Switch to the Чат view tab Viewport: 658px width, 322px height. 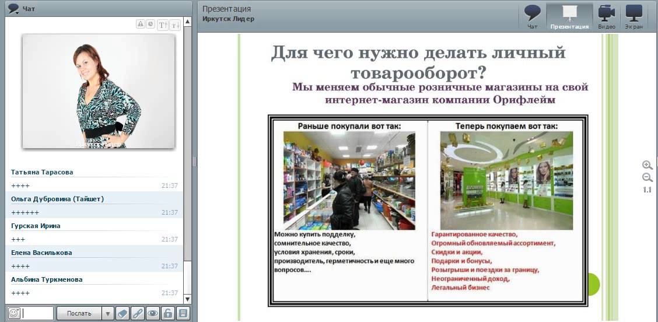tap(533, 17)
